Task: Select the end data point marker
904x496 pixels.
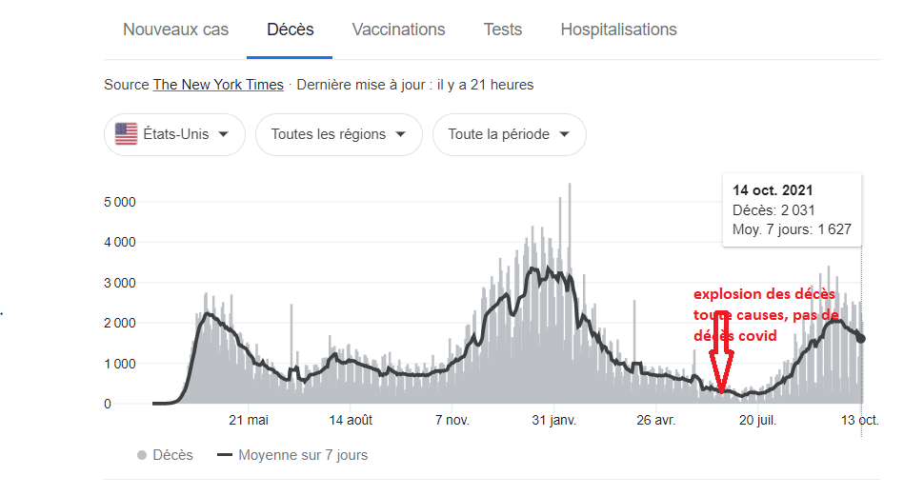Action: 861,338
